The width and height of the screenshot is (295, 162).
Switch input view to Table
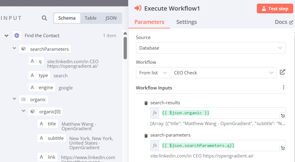point(91,18)
